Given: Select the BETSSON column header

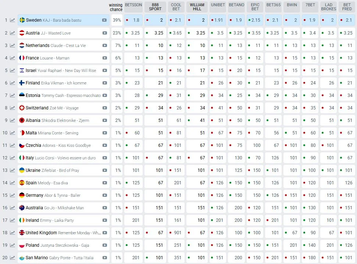Looking at the screenshot, I should tap(133, 5).
